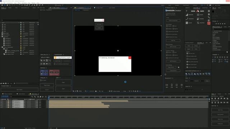230x129 pixels.
Task: Click the trash icon in Project panel footer
Action: 14,83
